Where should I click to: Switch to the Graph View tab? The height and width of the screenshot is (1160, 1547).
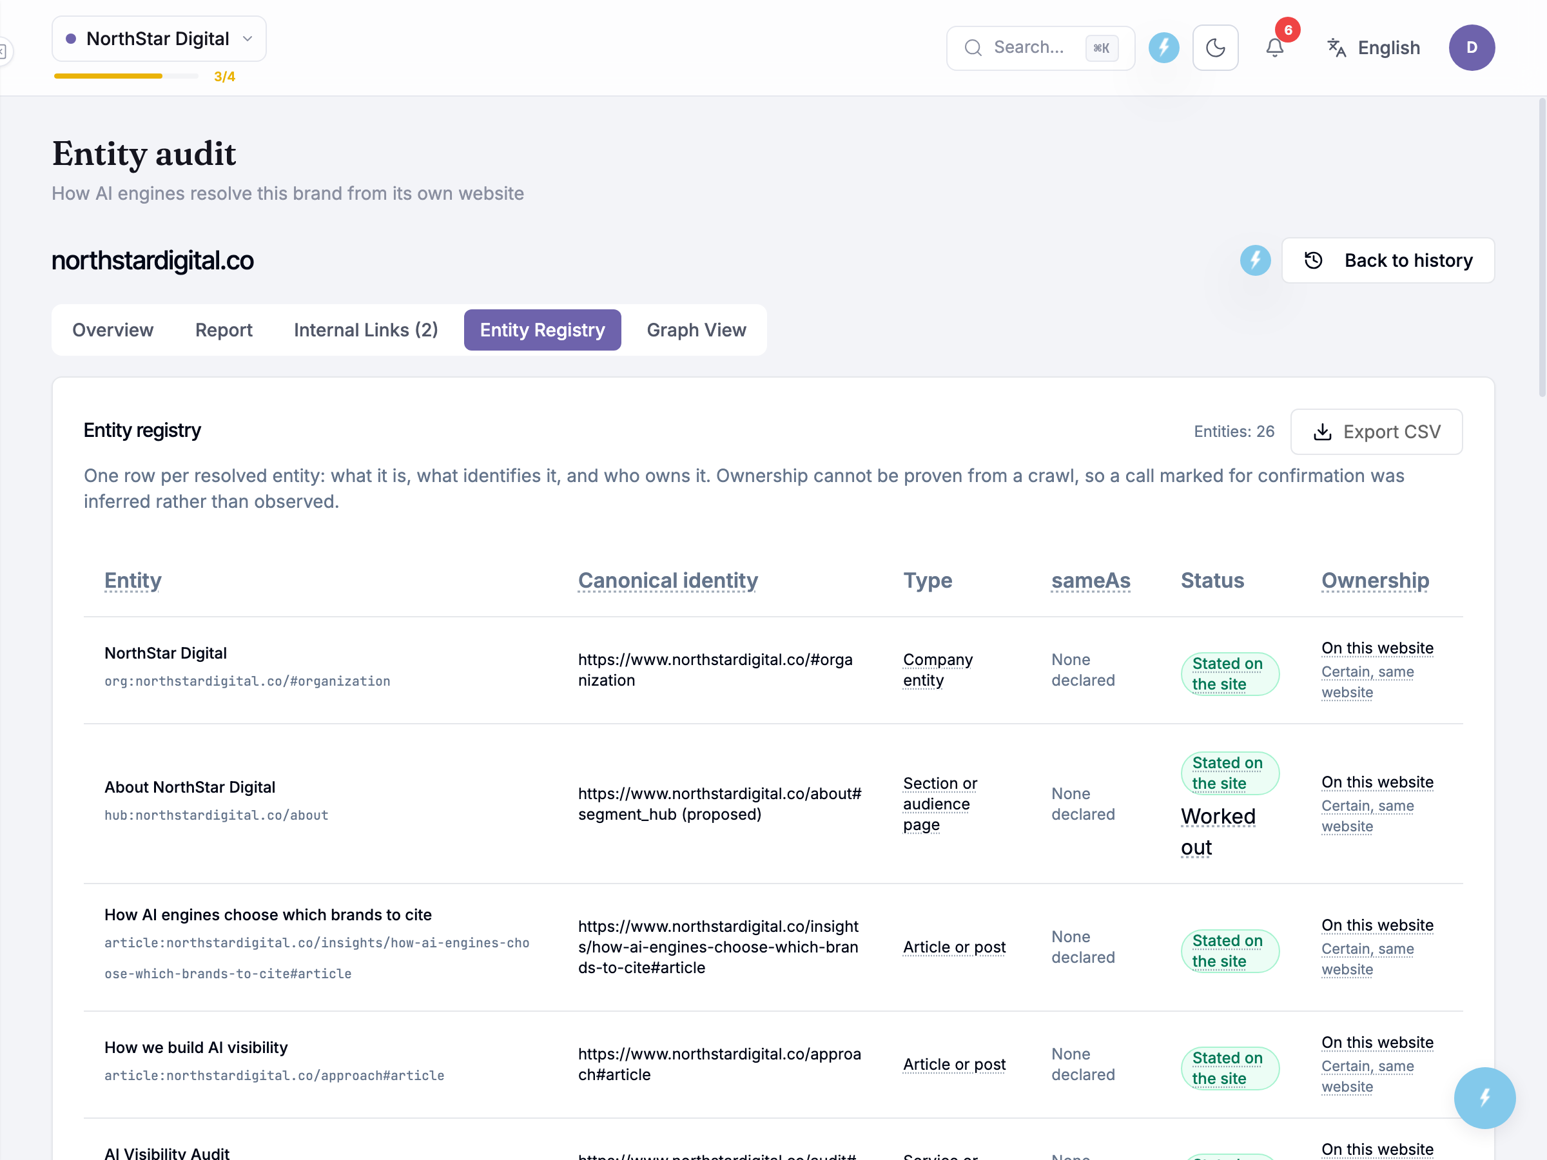[x=696, y=329]
